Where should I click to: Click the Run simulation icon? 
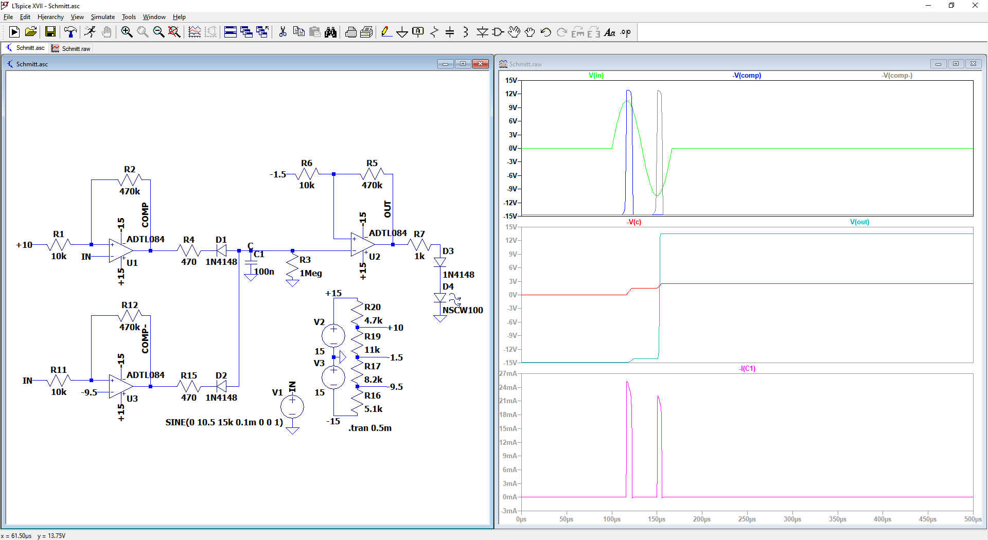14,32
